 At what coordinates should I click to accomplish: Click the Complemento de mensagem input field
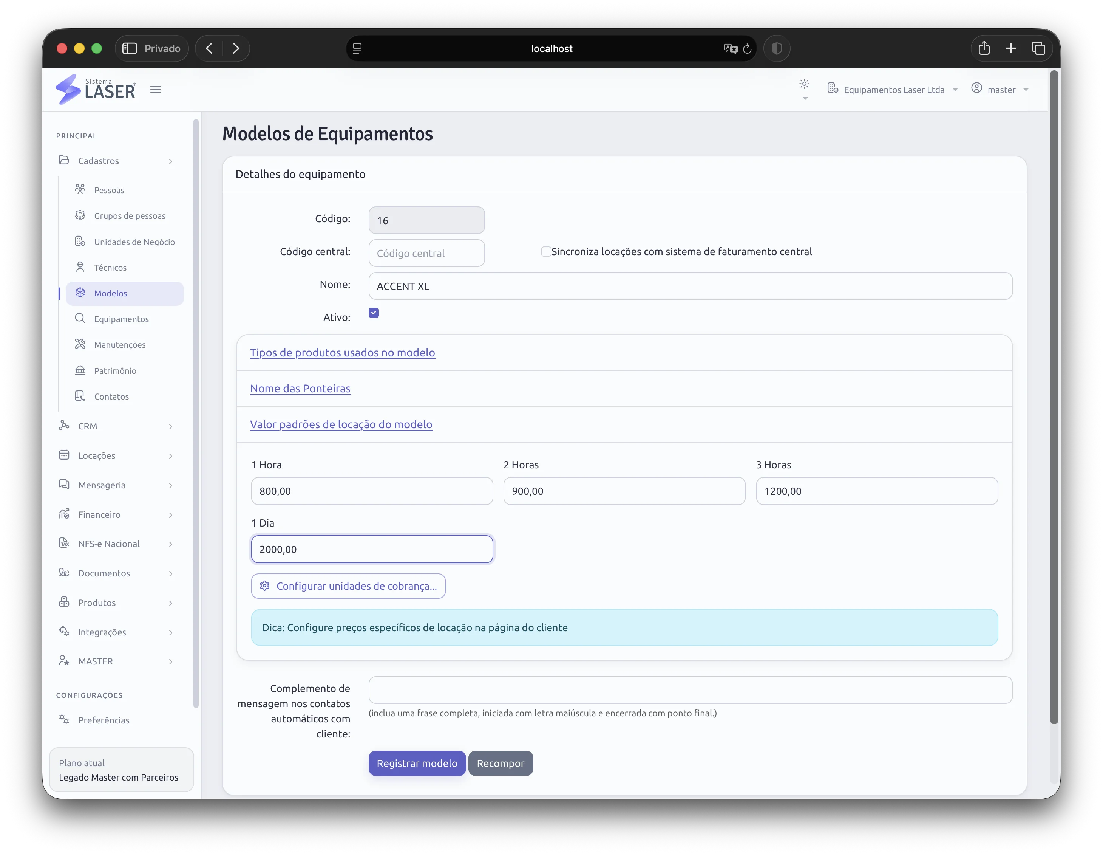[x=691, y=690]
